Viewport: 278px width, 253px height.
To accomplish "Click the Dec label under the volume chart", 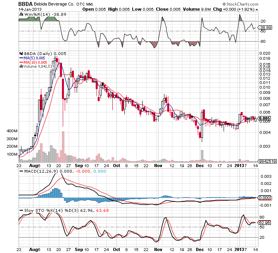I will (200, 165).
